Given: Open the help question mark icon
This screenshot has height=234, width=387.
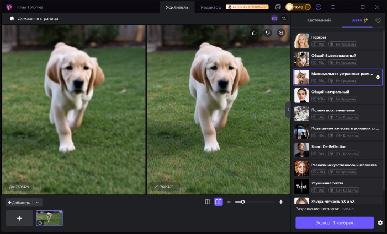Looking at the screenshot, I should click(378, 20).
